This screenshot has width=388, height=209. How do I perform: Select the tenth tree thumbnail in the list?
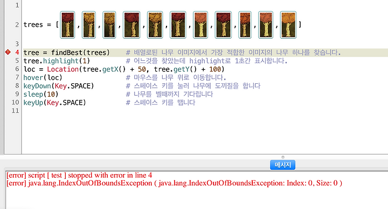pyautogui.click(x=266, y=25)
